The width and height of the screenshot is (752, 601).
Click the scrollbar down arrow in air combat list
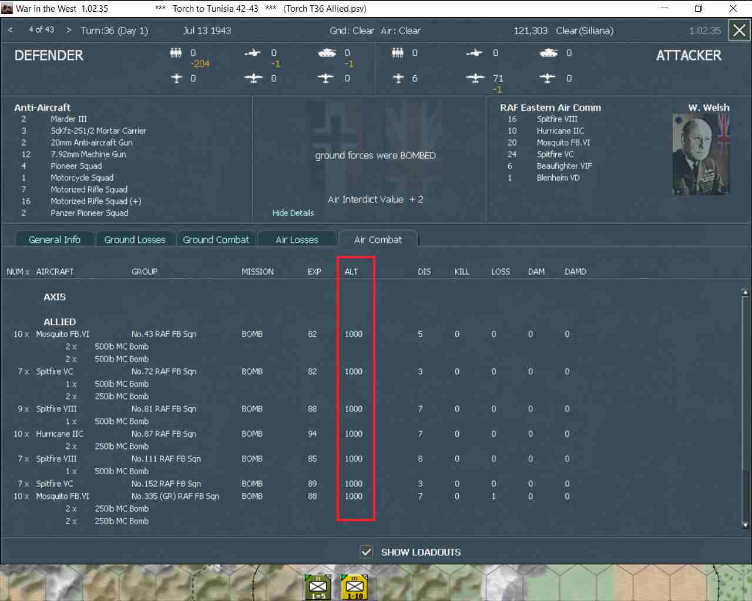pos(745,525)
